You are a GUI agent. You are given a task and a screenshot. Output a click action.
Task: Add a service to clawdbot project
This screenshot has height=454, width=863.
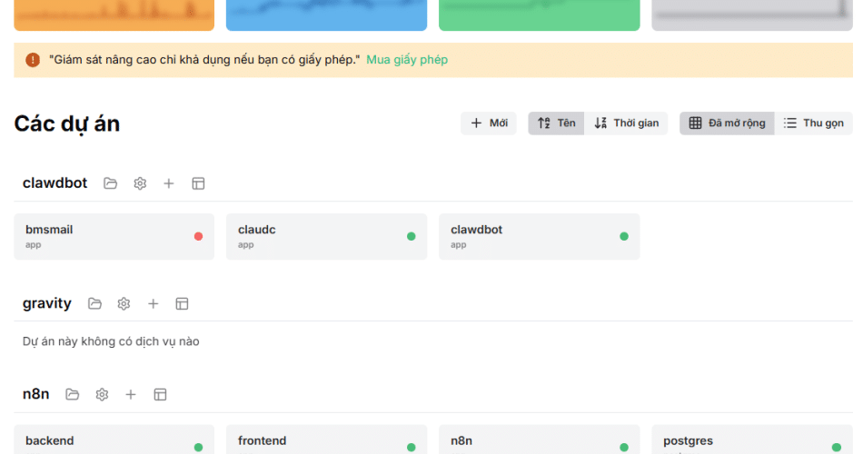(x=169, y=183)
